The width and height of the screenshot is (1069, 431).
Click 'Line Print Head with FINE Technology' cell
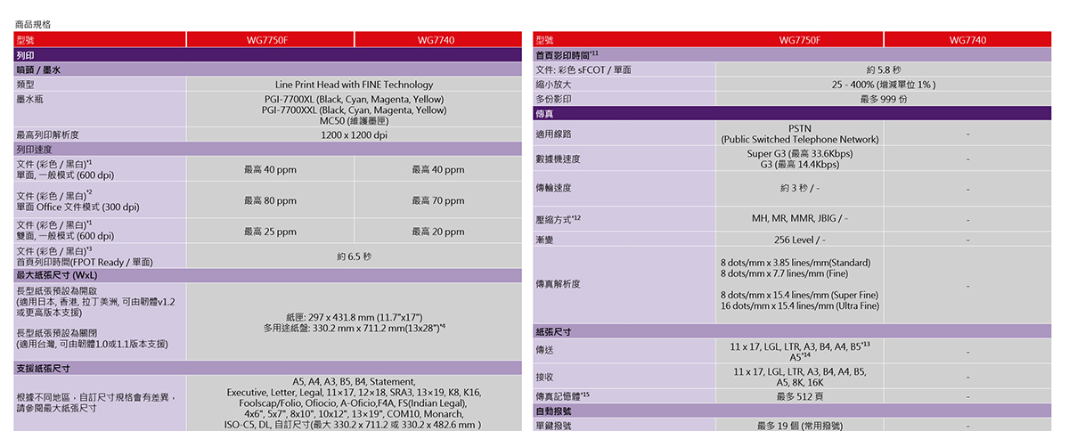[x=354, y=85]
